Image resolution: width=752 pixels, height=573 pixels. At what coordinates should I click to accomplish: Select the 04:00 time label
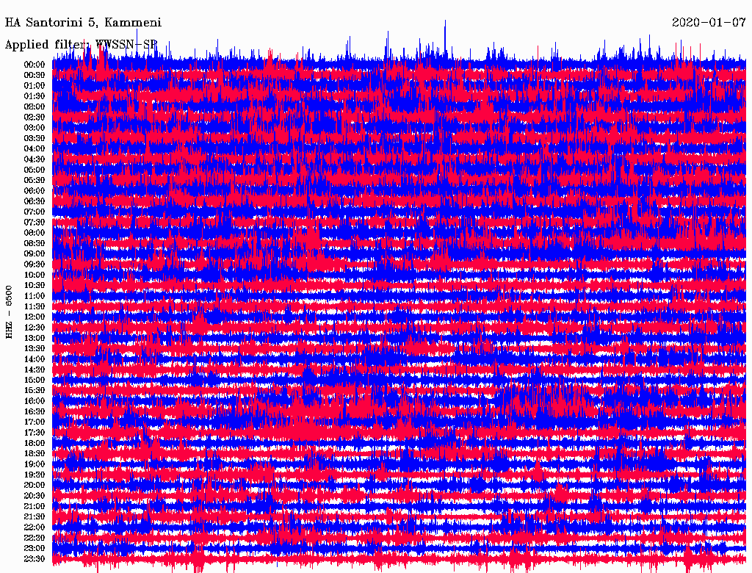tap(35, 149)
